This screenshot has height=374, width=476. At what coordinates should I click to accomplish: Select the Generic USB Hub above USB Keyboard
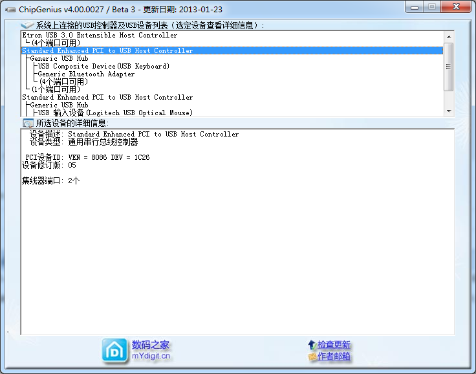[x=232, y=58]
